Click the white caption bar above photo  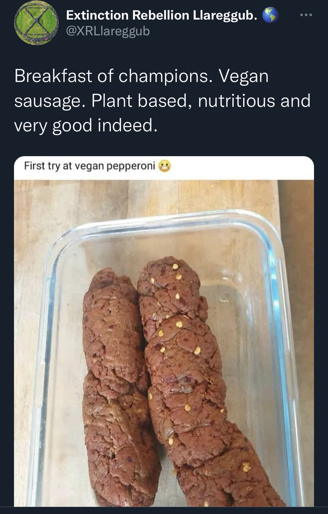[164, 168]
